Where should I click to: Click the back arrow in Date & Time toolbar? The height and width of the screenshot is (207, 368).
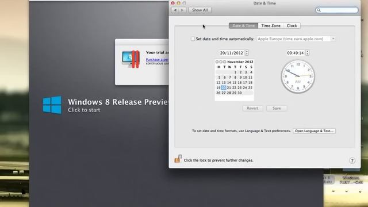tap(175, 10)
